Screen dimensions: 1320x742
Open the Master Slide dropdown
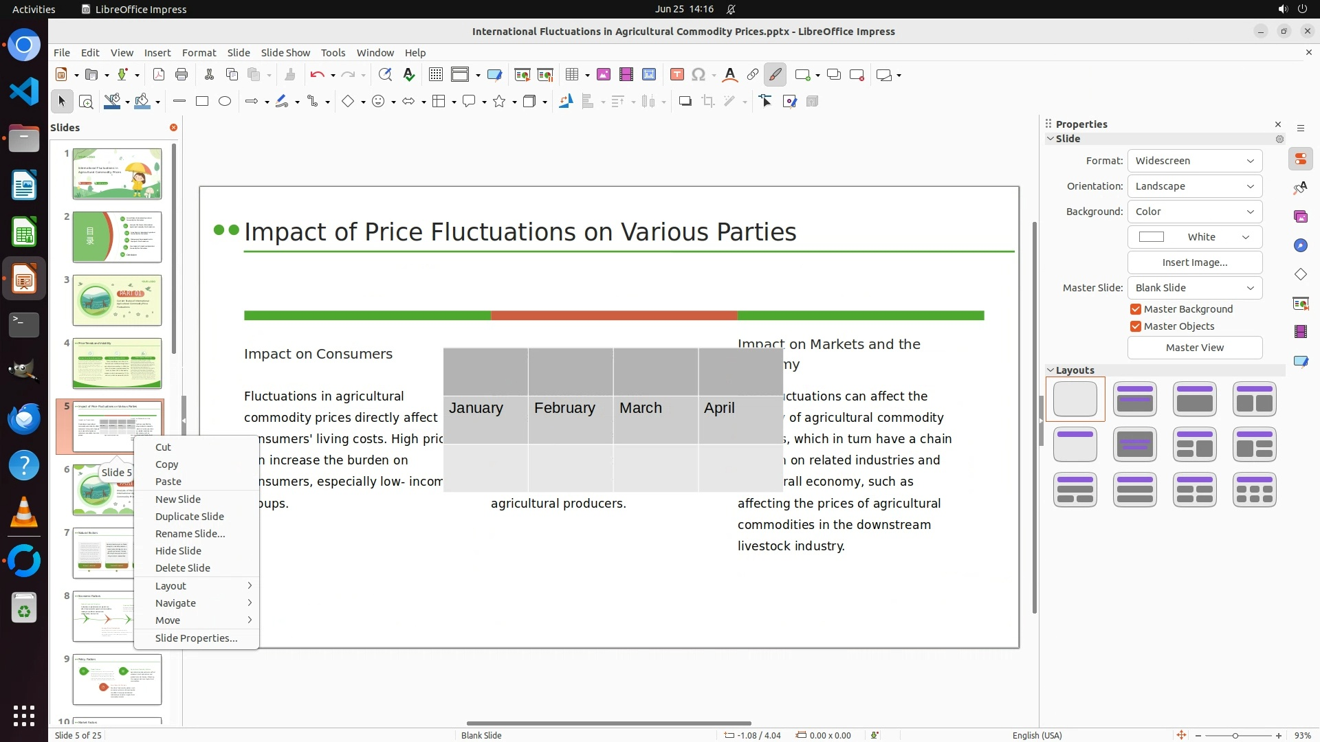[1194, 288]
